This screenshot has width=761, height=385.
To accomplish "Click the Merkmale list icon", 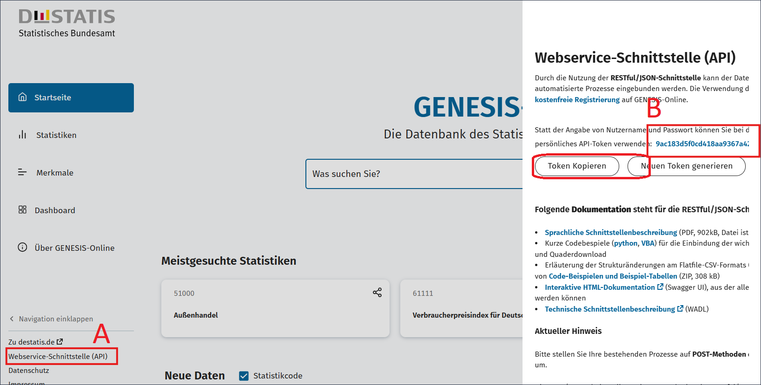I will [22, 172].
